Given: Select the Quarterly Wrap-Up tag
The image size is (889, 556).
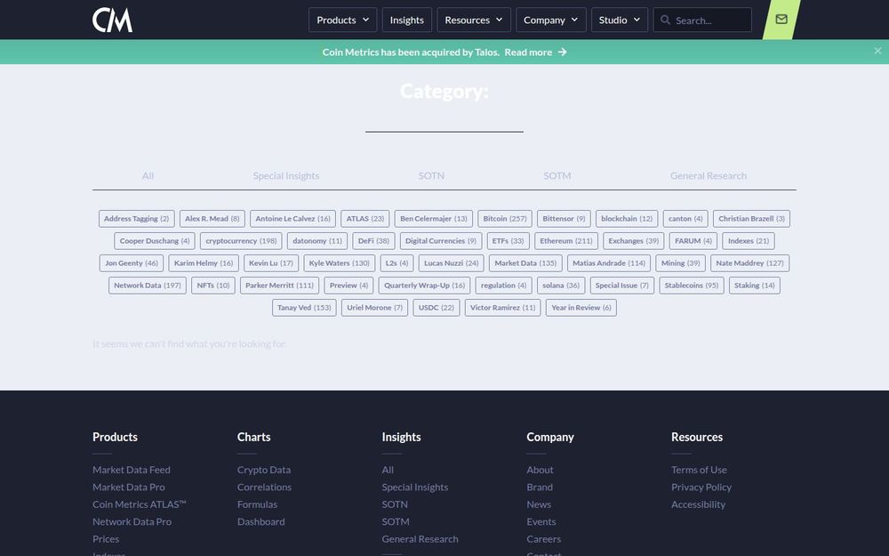Looking at the screenshot, I should click(425, 286).
